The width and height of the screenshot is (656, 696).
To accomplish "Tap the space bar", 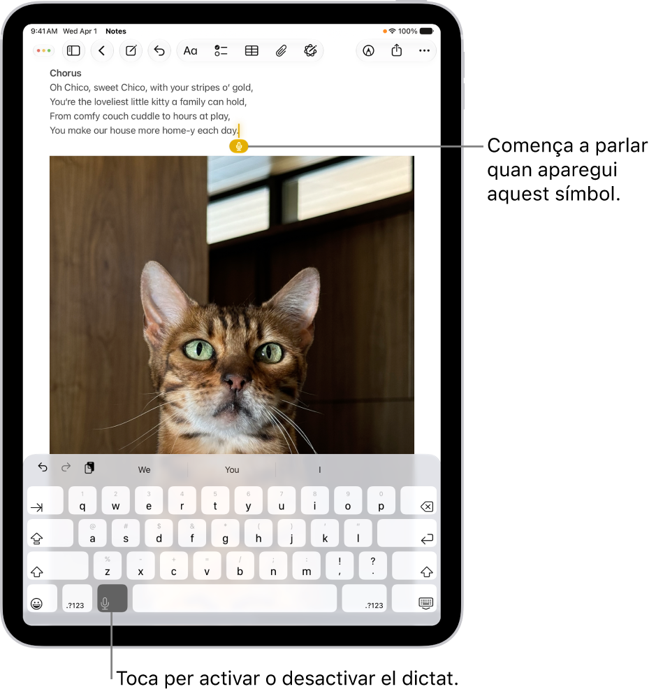I will (x=235, y=599).
